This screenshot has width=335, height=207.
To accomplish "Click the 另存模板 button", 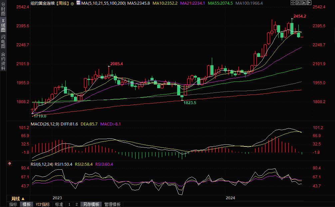I will pos(91,204).
